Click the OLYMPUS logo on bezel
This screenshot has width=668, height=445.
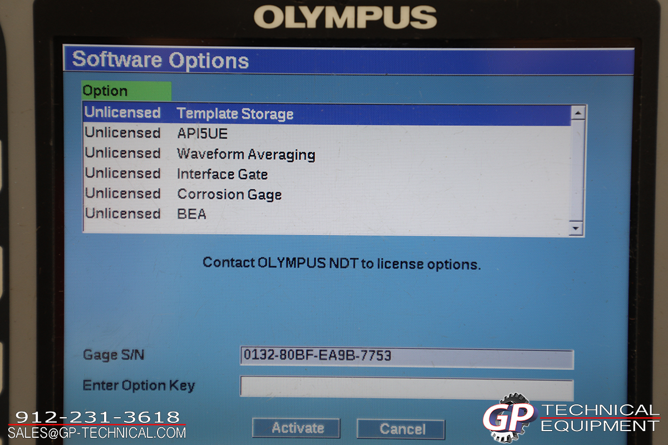coord(345,17)
